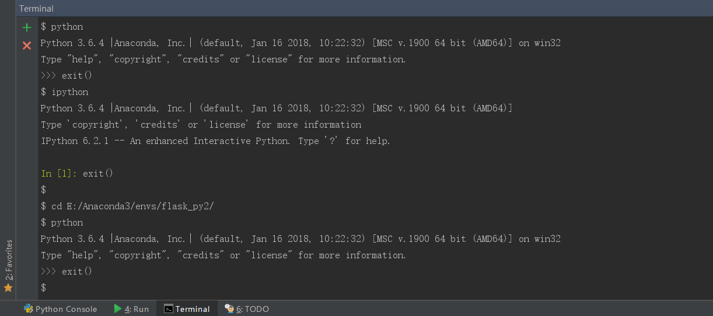
Task: Click the In [1]: exit() line
Action: point(77,174)
